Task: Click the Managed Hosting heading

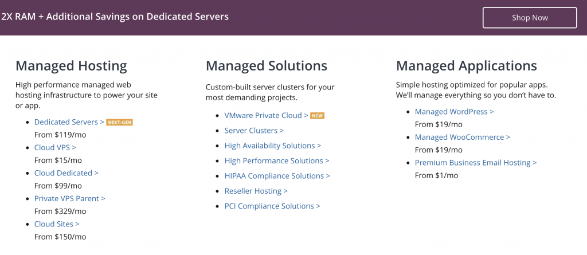Action: pyautogui.click(x=71, y=66)
